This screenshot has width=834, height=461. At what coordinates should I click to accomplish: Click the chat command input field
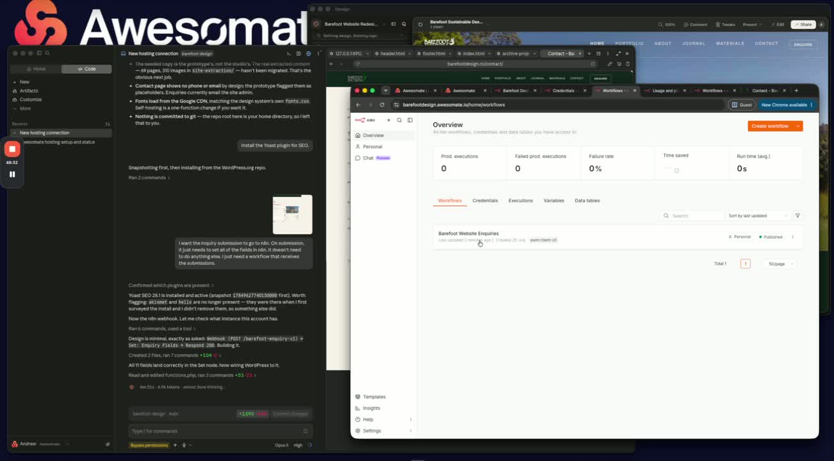click(220, 431)
